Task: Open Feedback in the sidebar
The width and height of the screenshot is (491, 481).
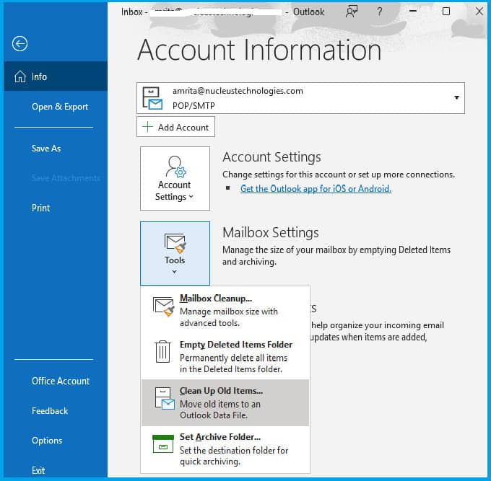Action: [x=50, y=410]
